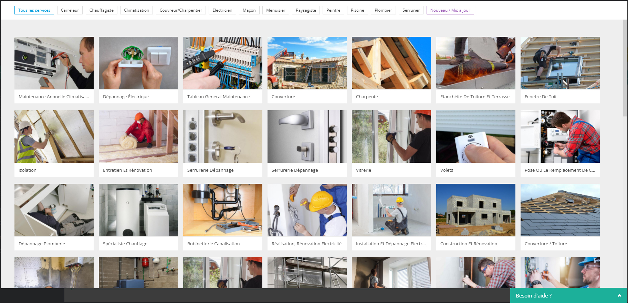Screen dimensions: 628x303
Task: Select the Menuisier filter
Action: [x=276, y=10]
